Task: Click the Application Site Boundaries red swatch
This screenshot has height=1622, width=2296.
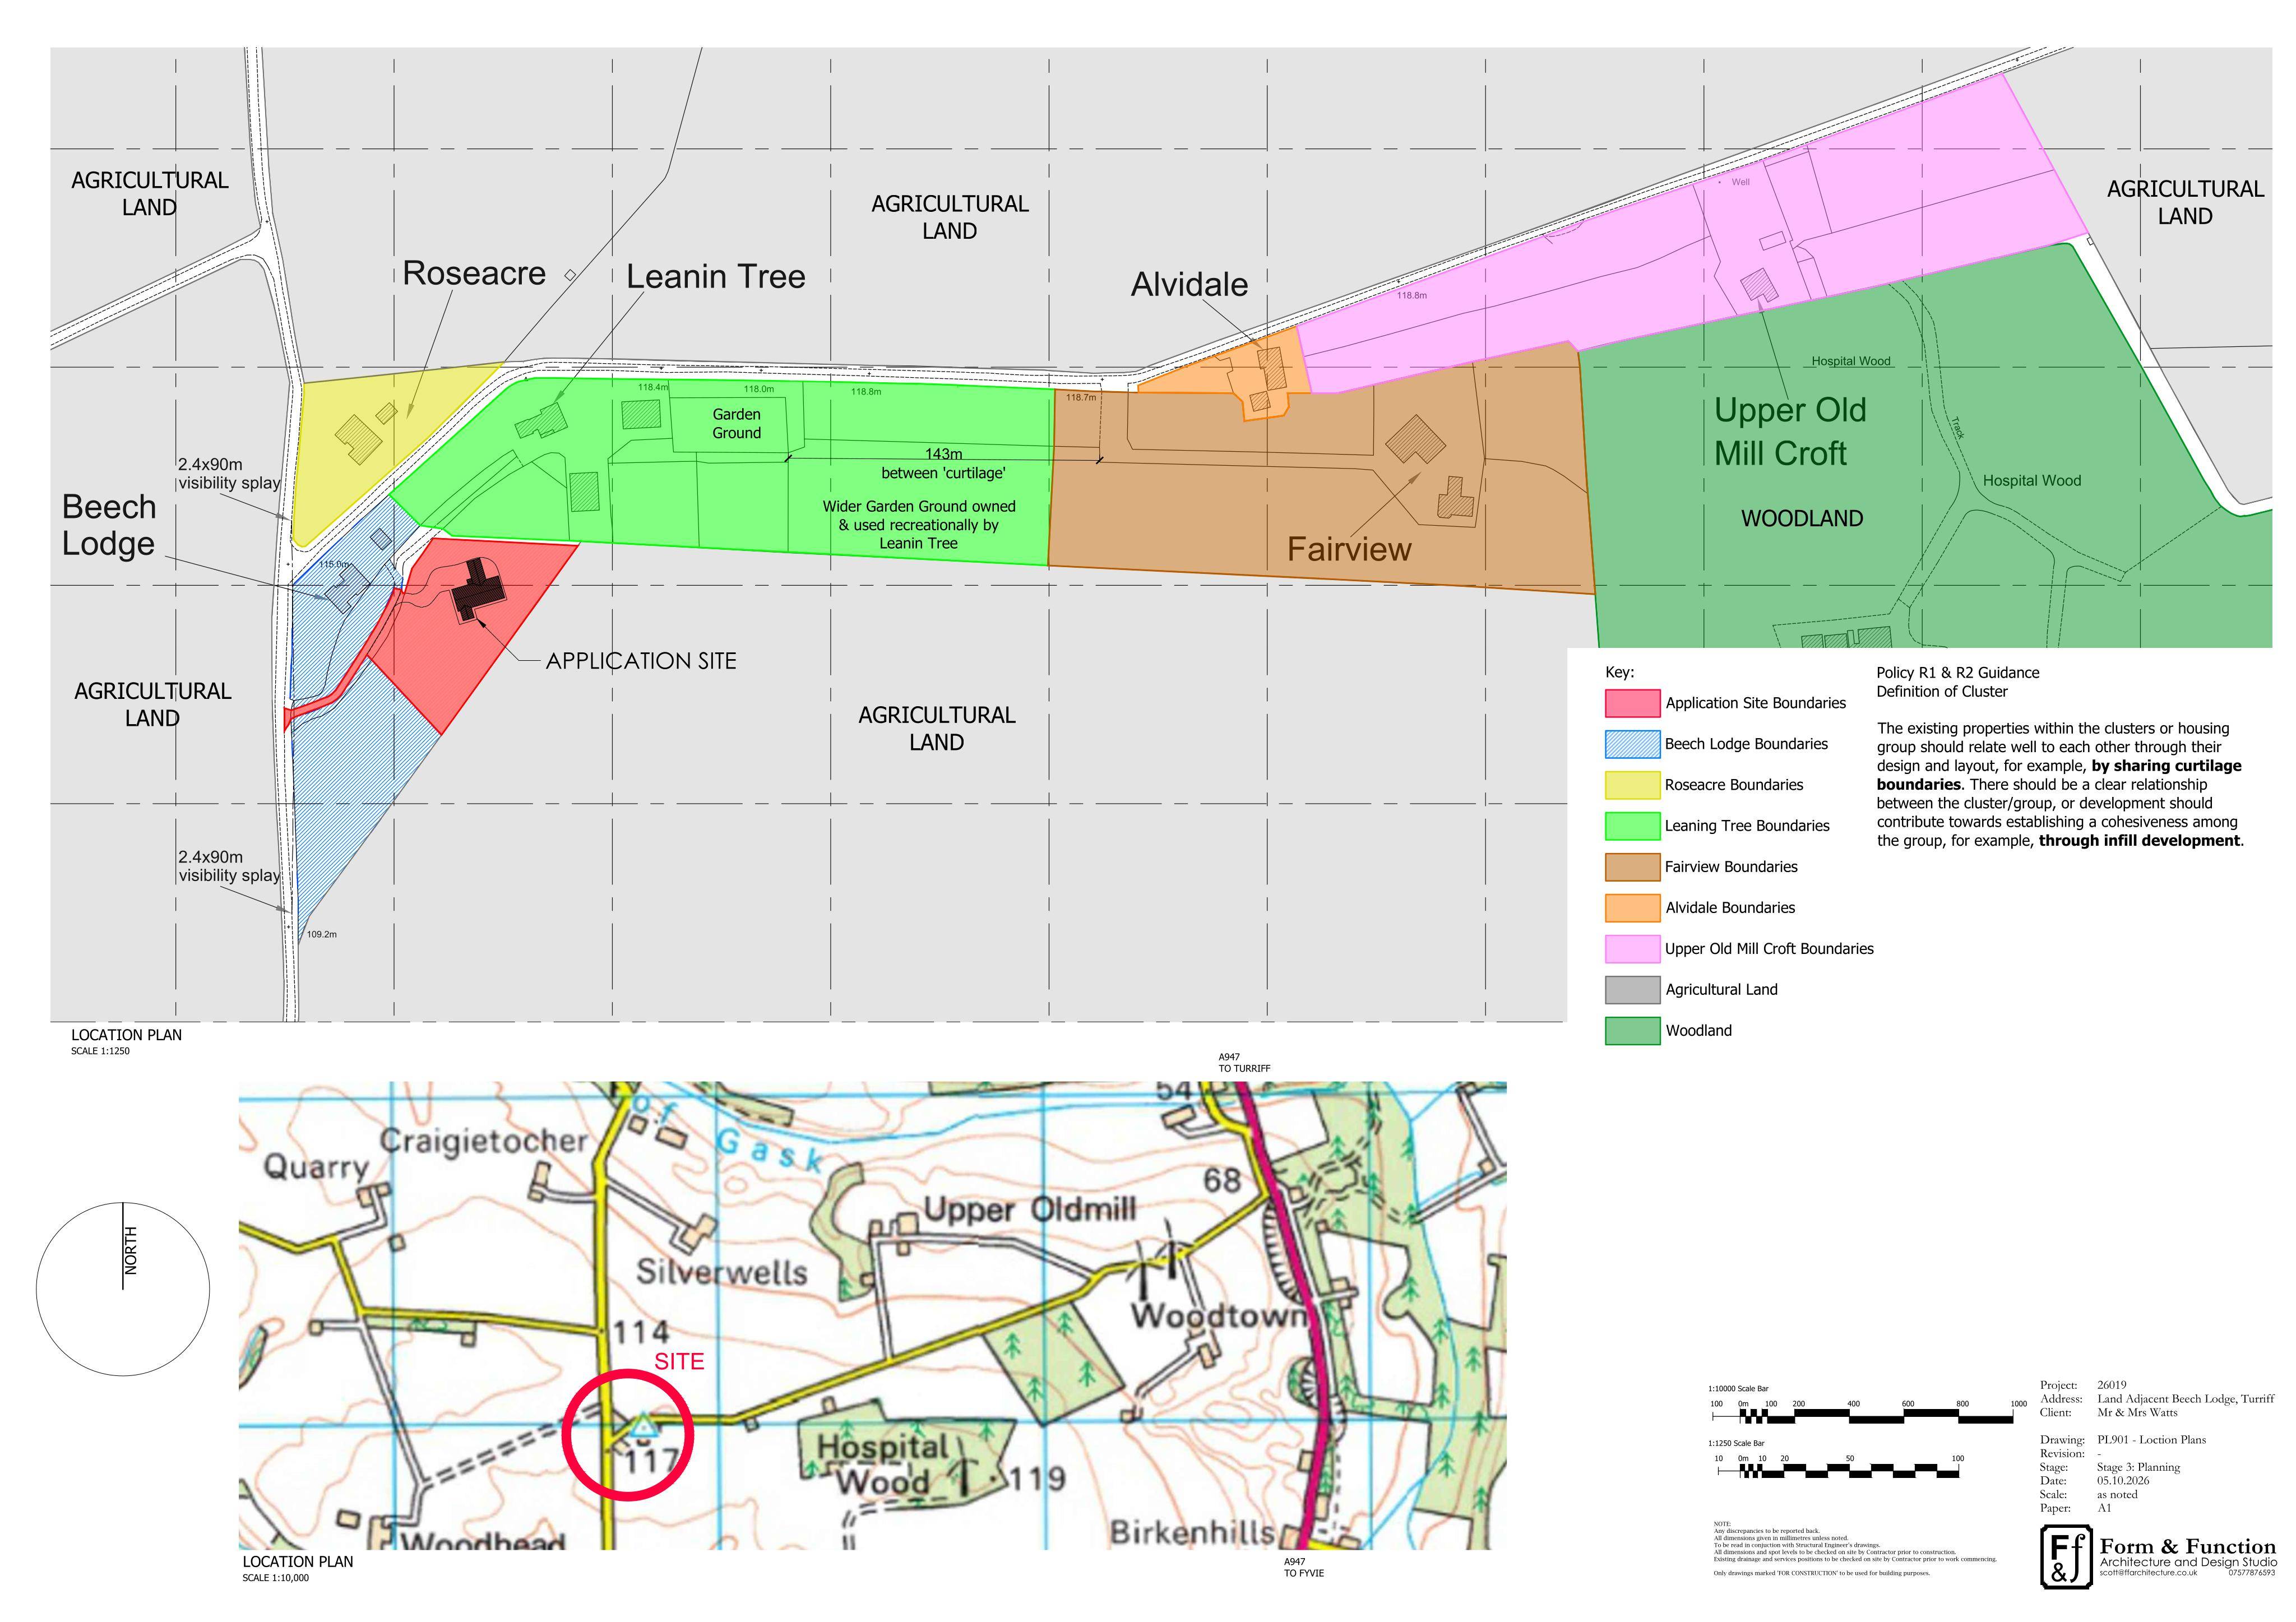Action: tap(1632, 703)
